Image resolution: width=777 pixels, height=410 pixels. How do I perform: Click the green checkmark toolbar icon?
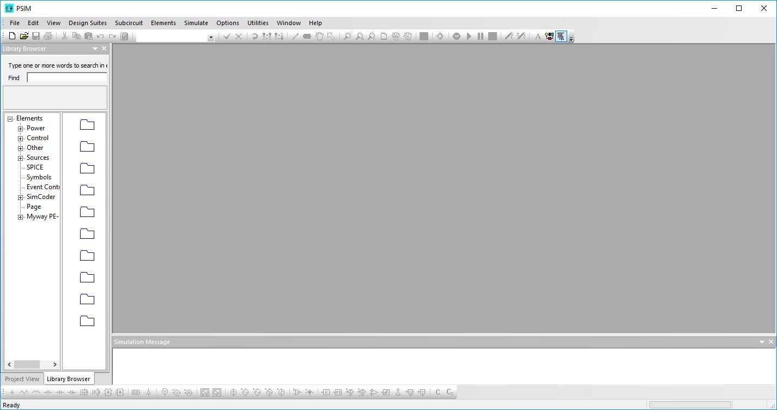[227, 37]
